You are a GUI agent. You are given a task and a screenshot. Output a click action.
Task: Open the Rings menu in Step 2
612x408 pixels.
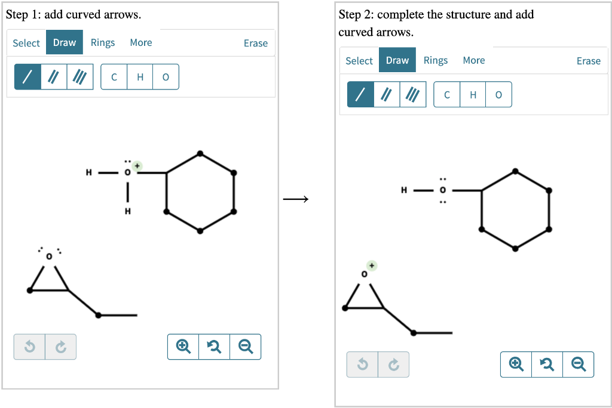coord(436,60)
